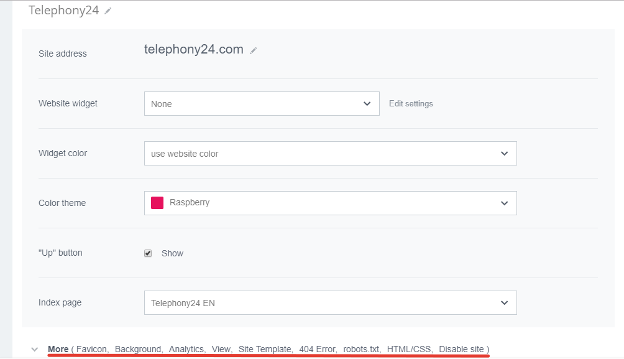
Task: Open the Website widget dropdown
Action: (x=262, y=104)
